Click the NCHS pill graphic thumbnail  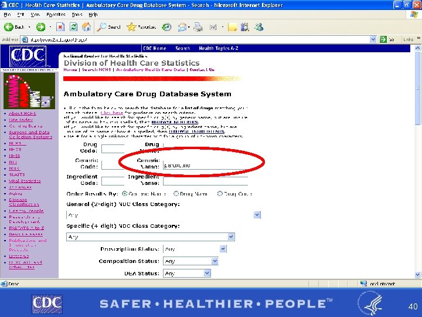click(29, 91)
